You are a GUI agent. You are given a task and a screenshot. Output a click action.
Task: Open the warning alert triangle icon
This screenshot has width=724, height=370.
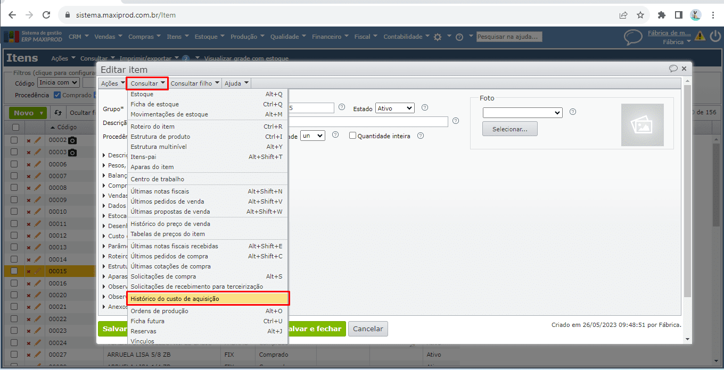(x=700, y=36)
